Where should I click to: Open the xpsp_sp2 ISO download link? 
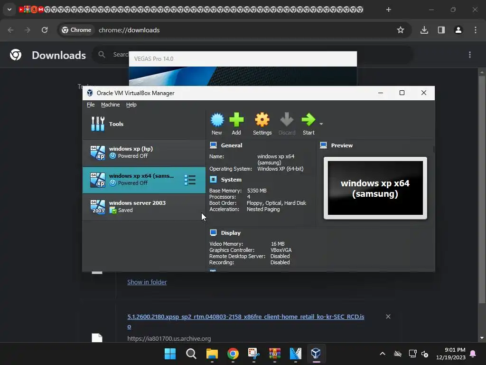[x=245, y=321]
